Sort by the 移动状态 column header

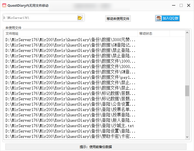pos(154,34)
